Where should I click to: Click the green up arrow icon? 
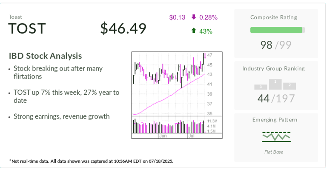194,31
